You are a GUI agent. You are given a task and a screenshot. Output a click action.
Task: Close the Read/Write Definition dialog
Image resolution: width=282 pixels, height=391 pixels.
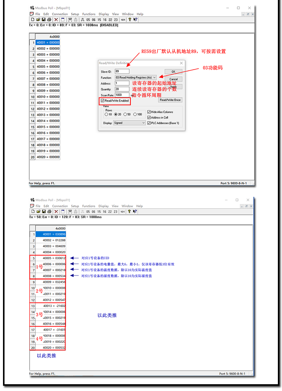click(x=181, y=63)
